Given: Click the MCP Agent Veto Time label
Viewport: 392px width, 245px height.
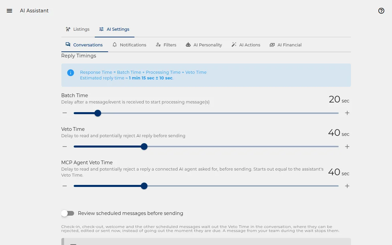Looking at the screenshot, I should [x=87, y=163].
